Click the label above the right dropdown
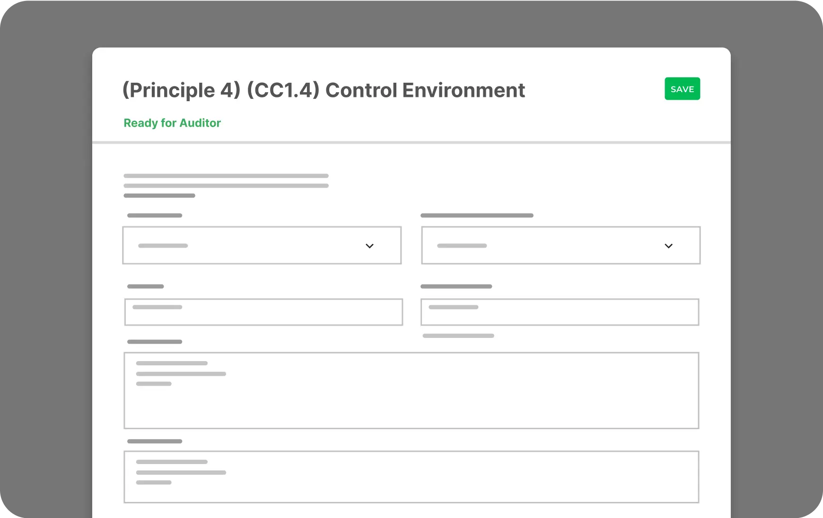Viewport: 823px width, 518px height. coord(477,216)
